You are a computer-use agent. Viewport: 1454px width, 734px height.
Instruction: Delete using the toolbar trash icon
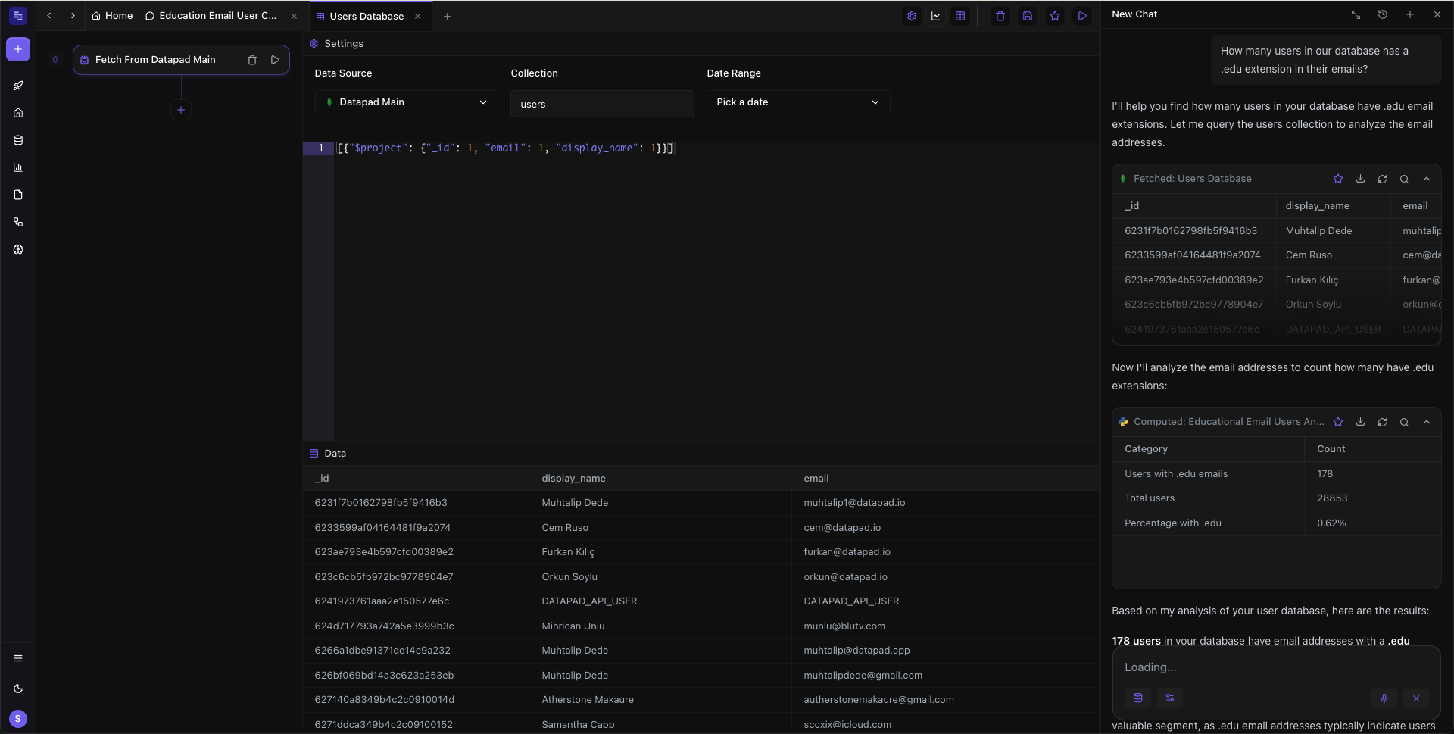[1000, 16]
